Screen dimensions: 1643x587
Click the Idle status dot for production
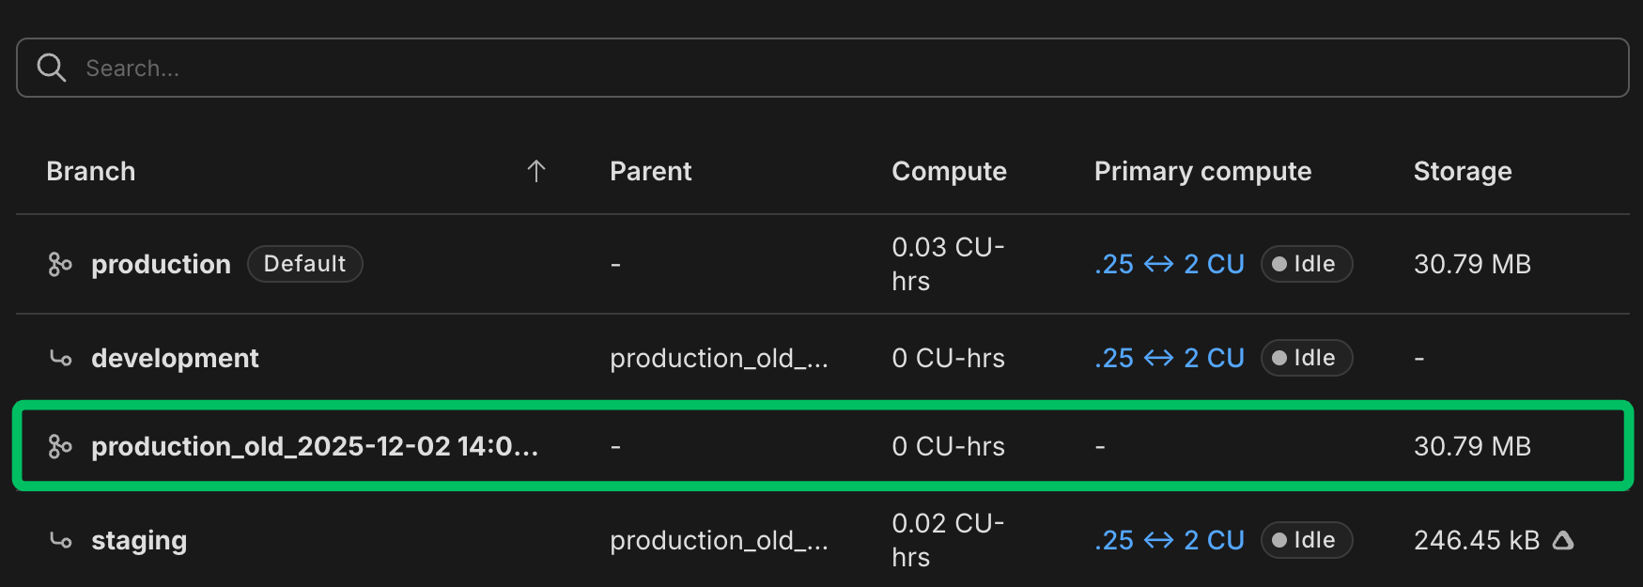(x=1279, y=264)
